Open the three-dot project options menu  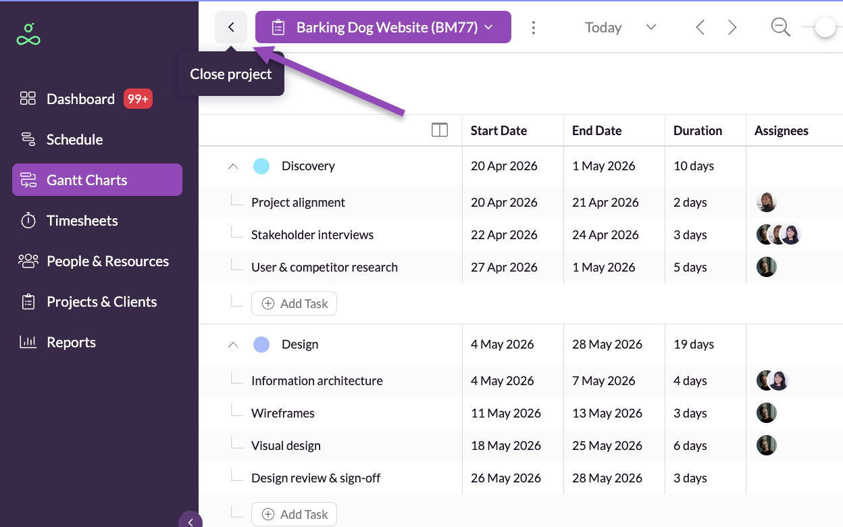tap(534, 28)
